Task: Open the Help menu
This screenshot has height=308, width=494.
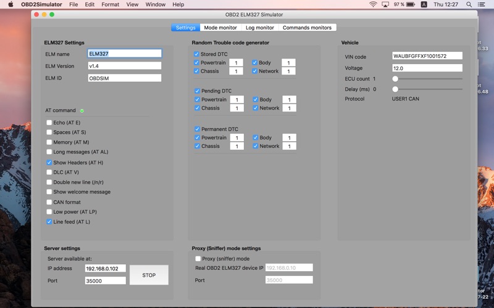Action: (x=178, y=4)
